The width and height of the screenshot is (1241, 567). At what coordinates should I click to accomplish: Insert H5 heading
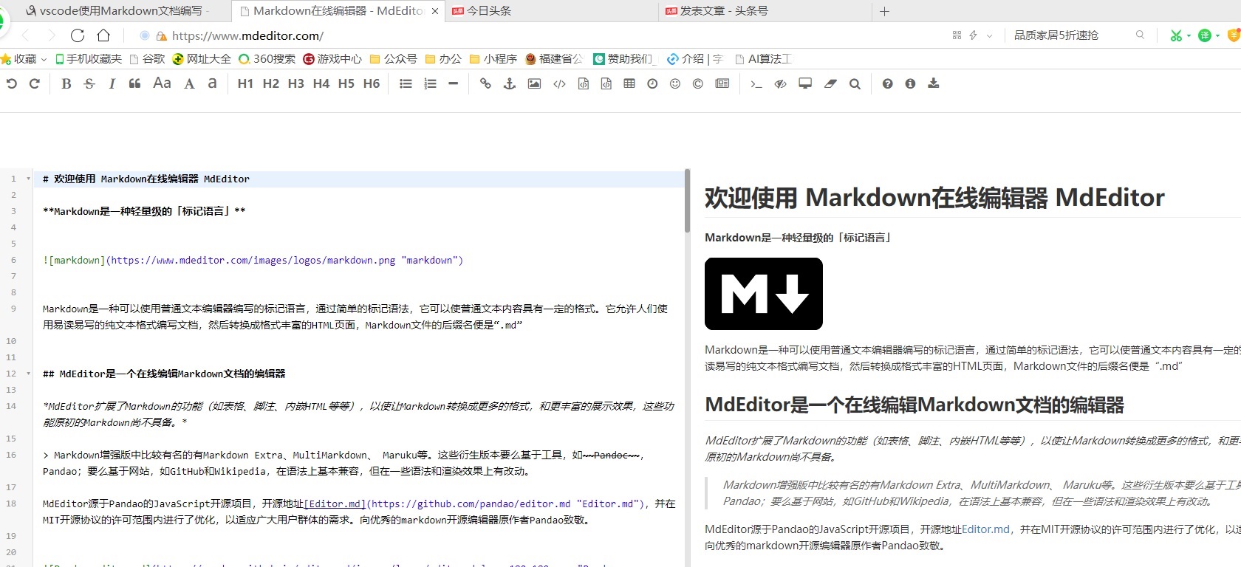coord(346,84)
